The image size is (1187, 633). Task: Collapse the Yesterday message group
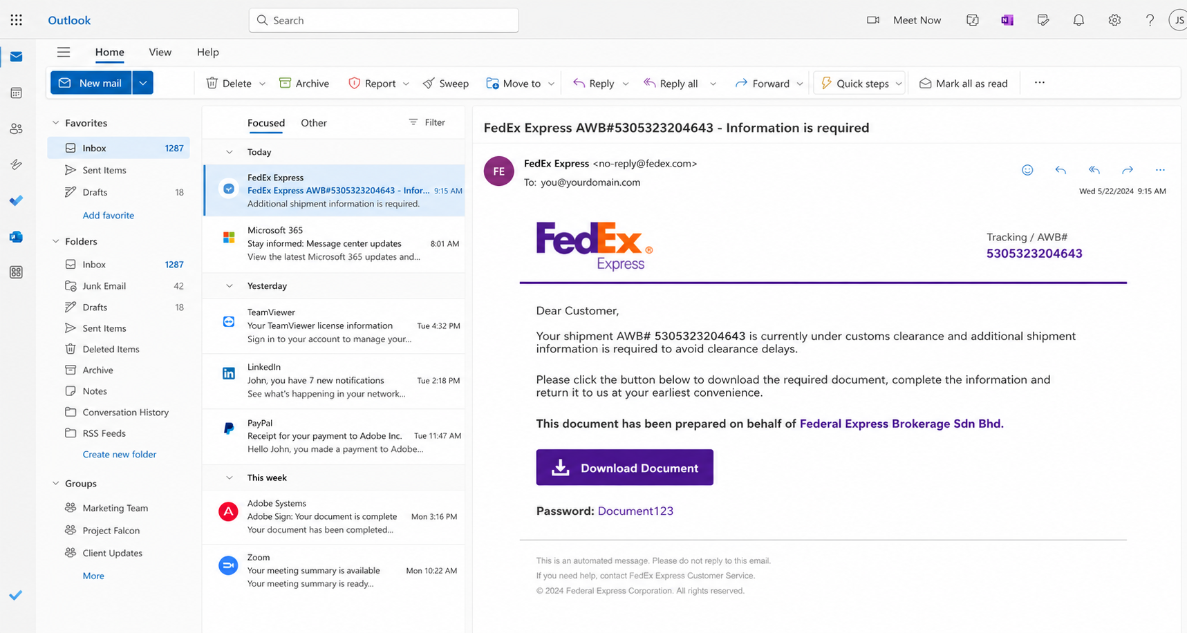pos(230,285)
